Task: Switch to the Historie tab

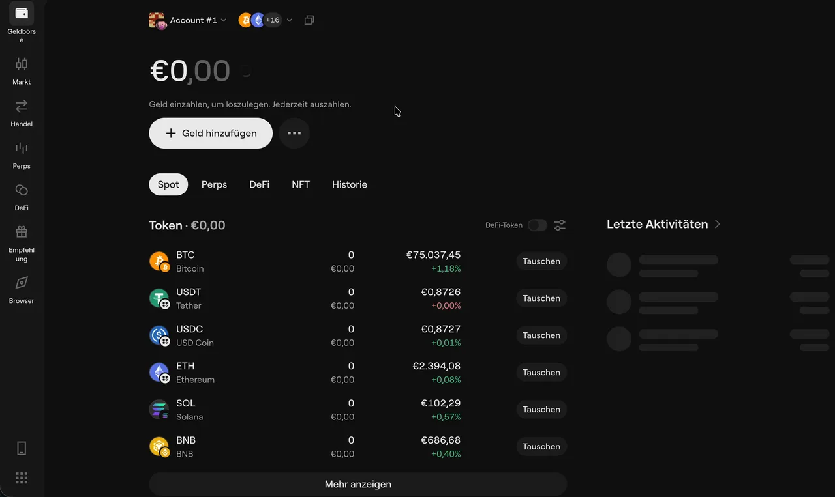Action: 350,184
